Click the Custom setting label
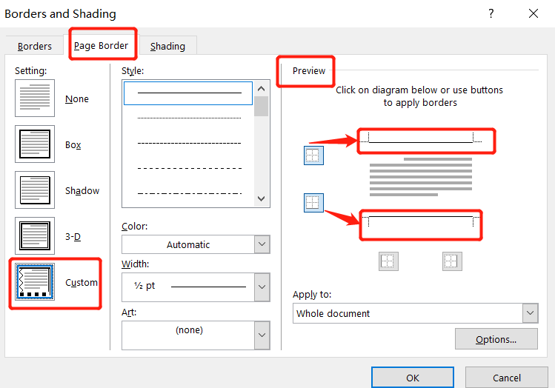The image size is (555, 388). click(x=82, y=282)
